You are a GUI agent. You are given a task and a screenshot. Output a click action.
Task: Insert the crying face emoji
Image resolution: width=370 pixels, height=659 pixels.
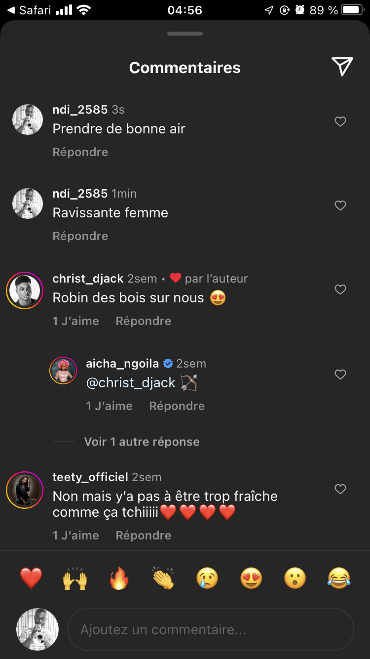(207, 578)
